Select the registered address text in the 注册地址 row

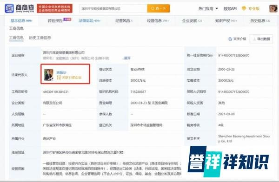[83, 152]
